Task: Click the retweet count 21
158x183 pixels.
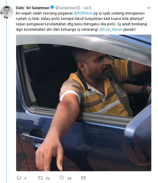Action: (48, 178)
